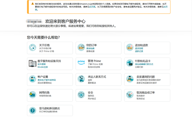Select 强密码 under 安全
This screenshot has height=117, width=192.
[x=91, y=96]
